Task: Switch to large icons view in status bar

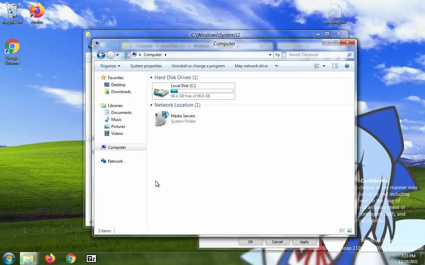Action: point(350,231)
